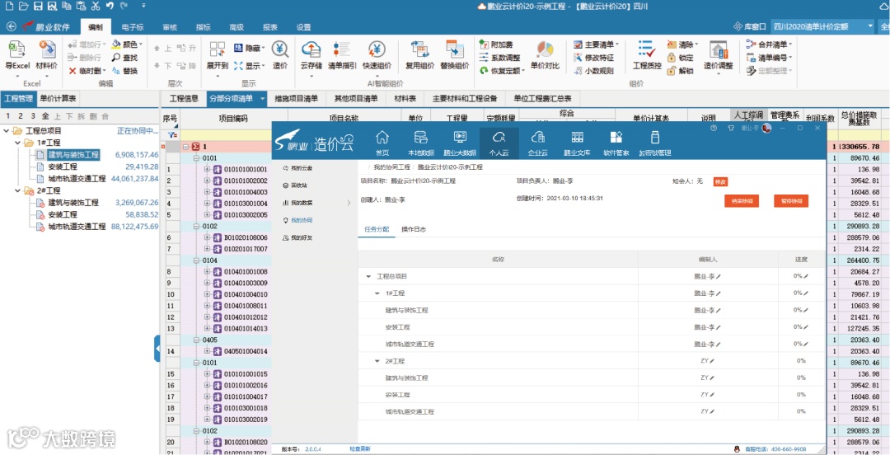The image size is (890, 455).
Task: Open 软件管家 in 造价云 window
Action: (616, 143)
